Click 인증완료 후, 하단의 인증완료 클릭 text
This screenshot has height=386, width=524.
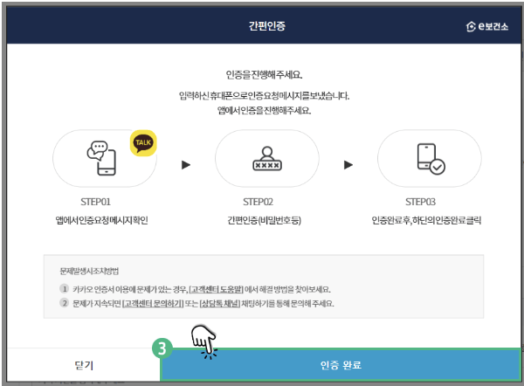click(426, 220)
